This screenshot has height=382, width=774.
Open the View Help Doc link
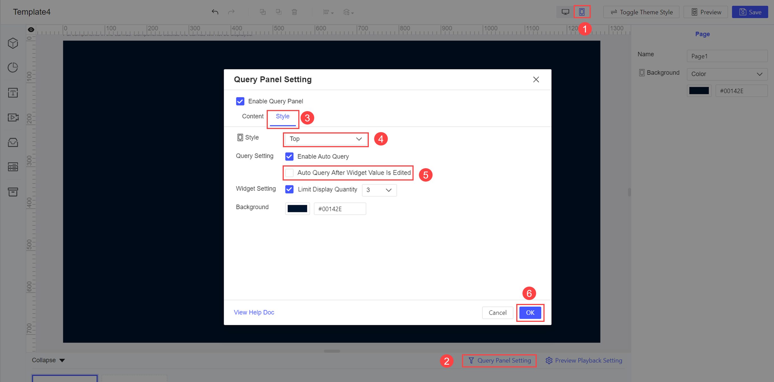pos(254,312)
